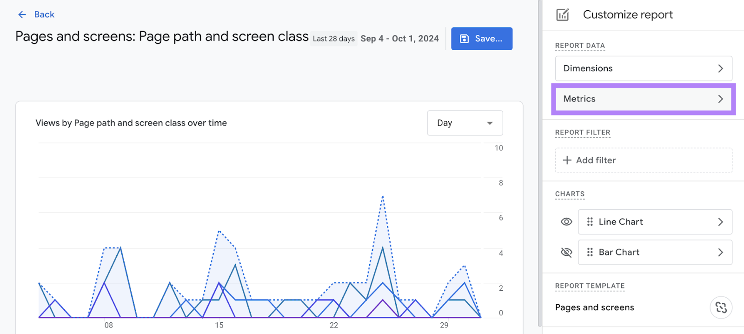Hide the Line Chart with eye icon
This screenshot has height=334, width=744.
[x=566, y=222]
